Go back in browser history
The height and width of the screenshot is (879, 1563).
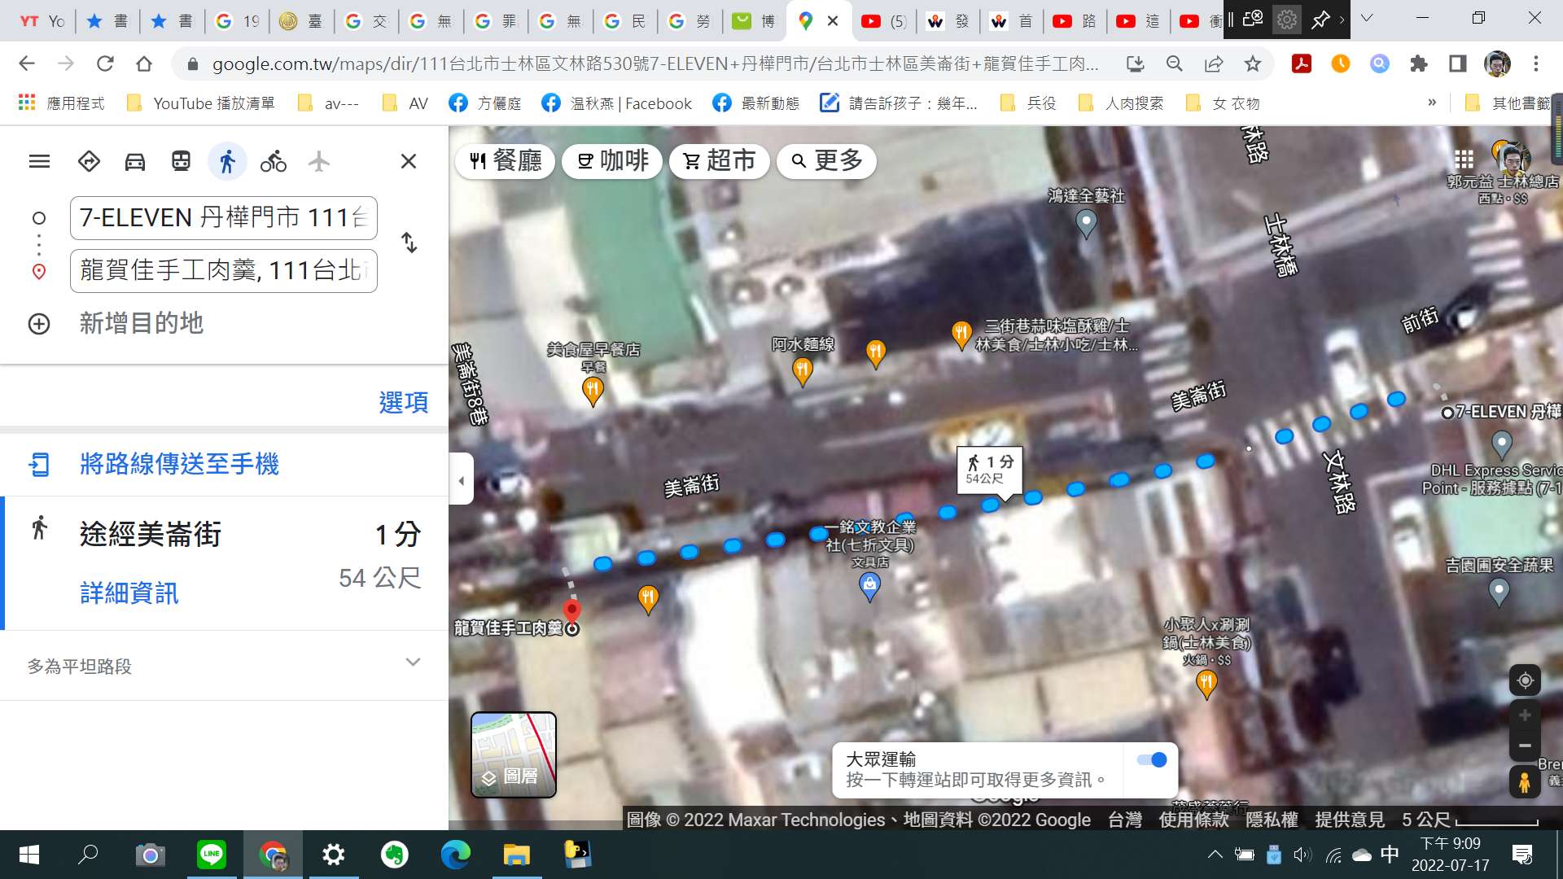(x=26, y=63)
